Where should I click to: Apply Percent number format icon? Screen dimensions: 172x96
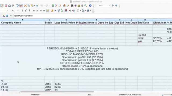click(55, 11)
